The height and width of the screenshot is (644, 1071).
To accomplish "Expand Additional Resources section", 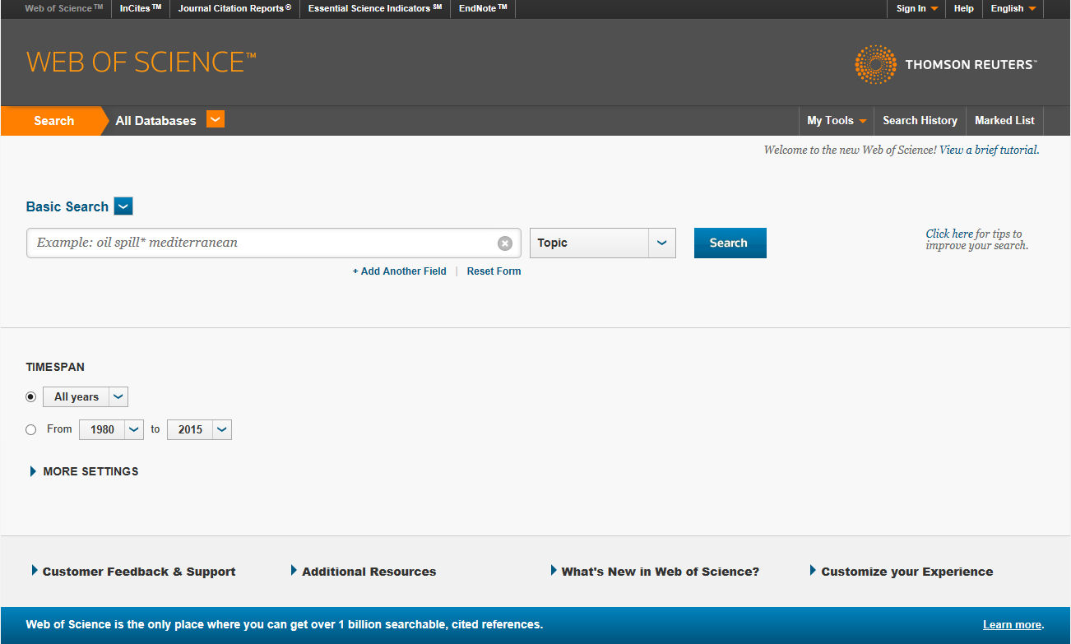I will 364,572.
